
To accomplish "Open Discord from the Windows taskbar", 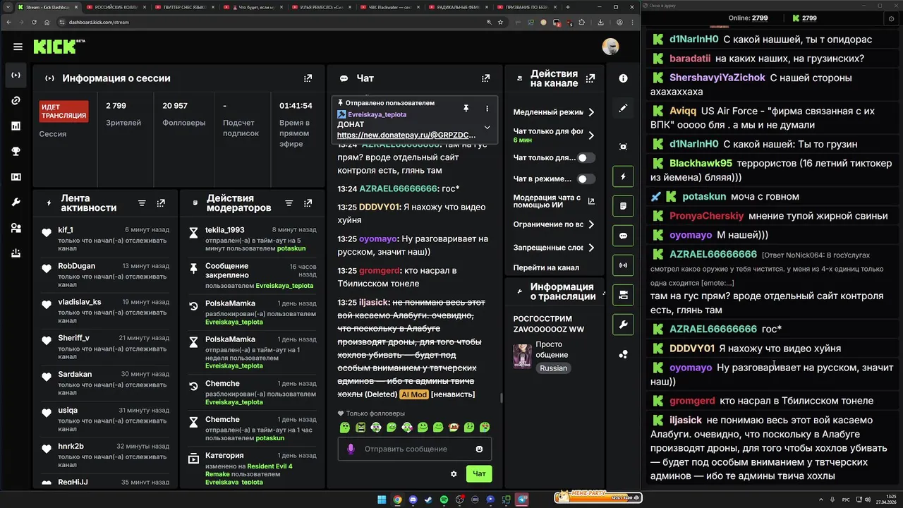I will tap(413, 500).
